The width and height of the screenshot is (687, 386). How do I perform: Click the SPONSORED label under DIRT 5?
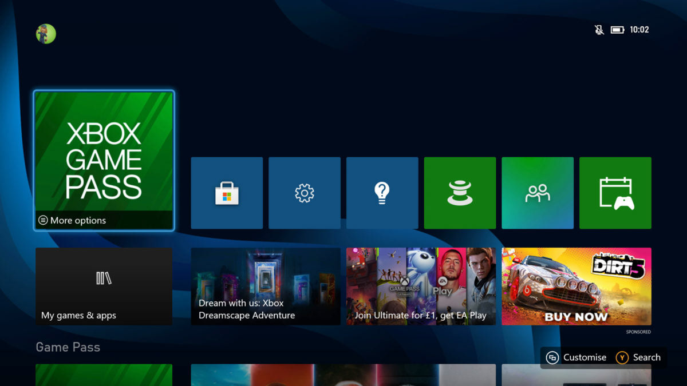[x=638, y=332]
